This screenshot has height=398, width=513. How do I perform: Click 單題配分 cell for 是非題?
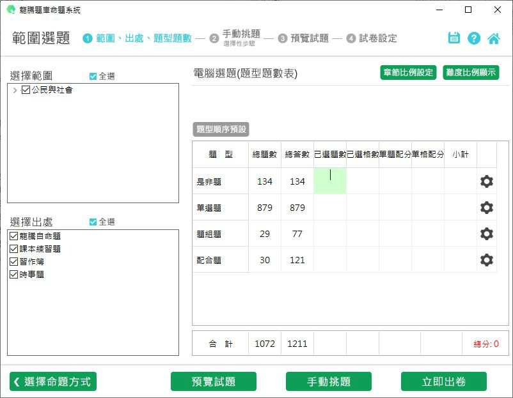[x=395, y=181]
